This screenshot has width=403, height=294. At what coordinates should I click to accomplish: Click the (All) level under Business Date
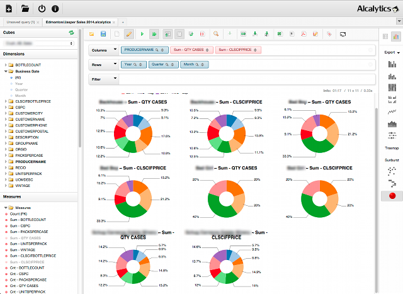[18, 77]
